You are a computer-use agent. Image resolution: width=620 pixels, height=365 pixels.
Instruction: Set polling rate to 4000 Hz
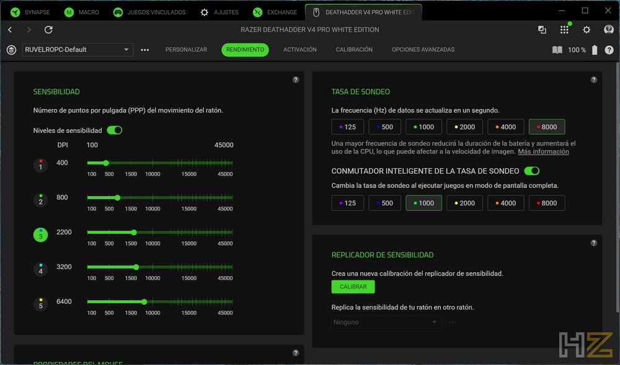click(x=506, y=127)
